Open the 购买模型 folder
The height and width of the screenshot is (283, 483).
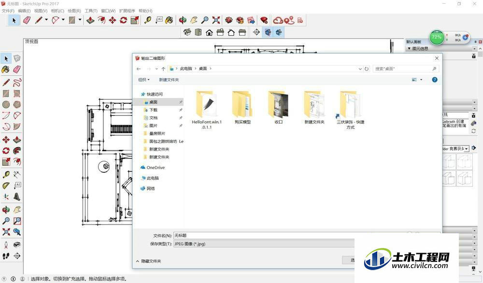pyautogui.click(x=242, y=108)
